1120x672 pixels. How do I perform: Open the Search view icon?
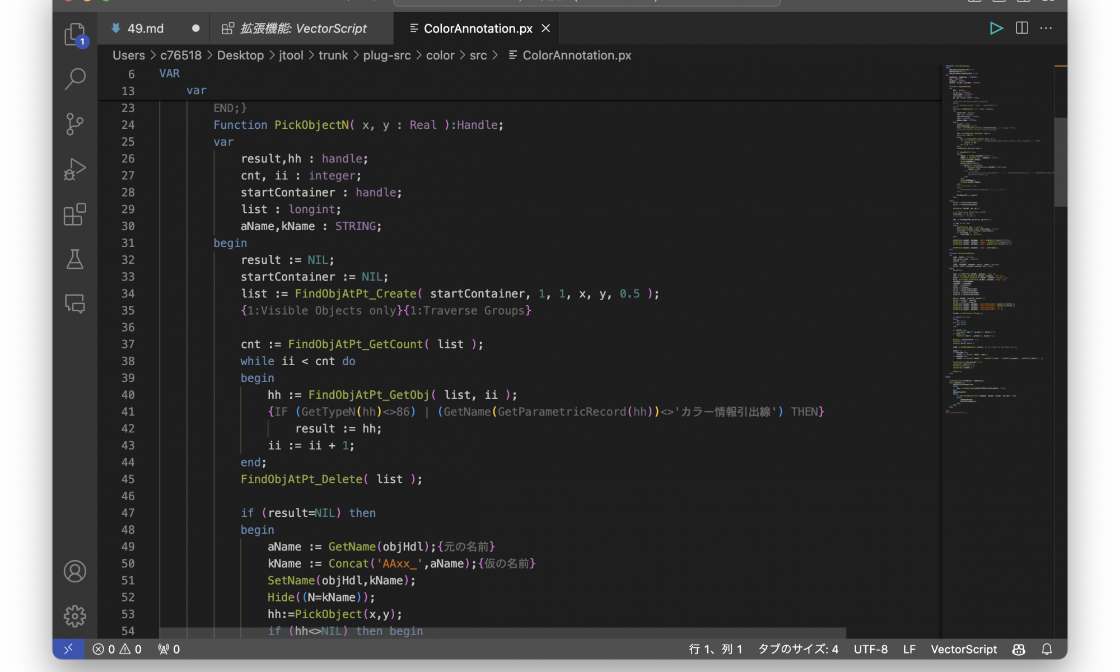pos(74,79)
